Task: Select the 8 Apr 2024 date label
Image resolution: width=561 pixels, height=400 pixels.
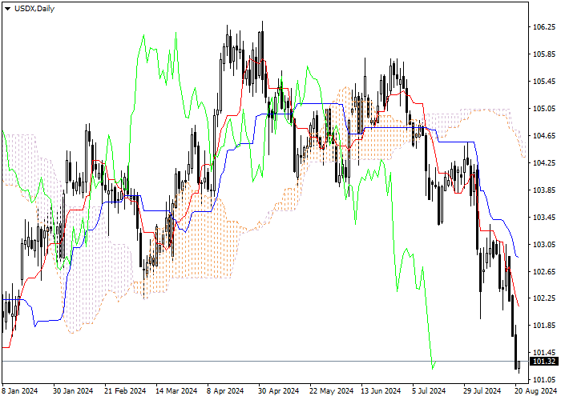Action: (x=225, y=391)
